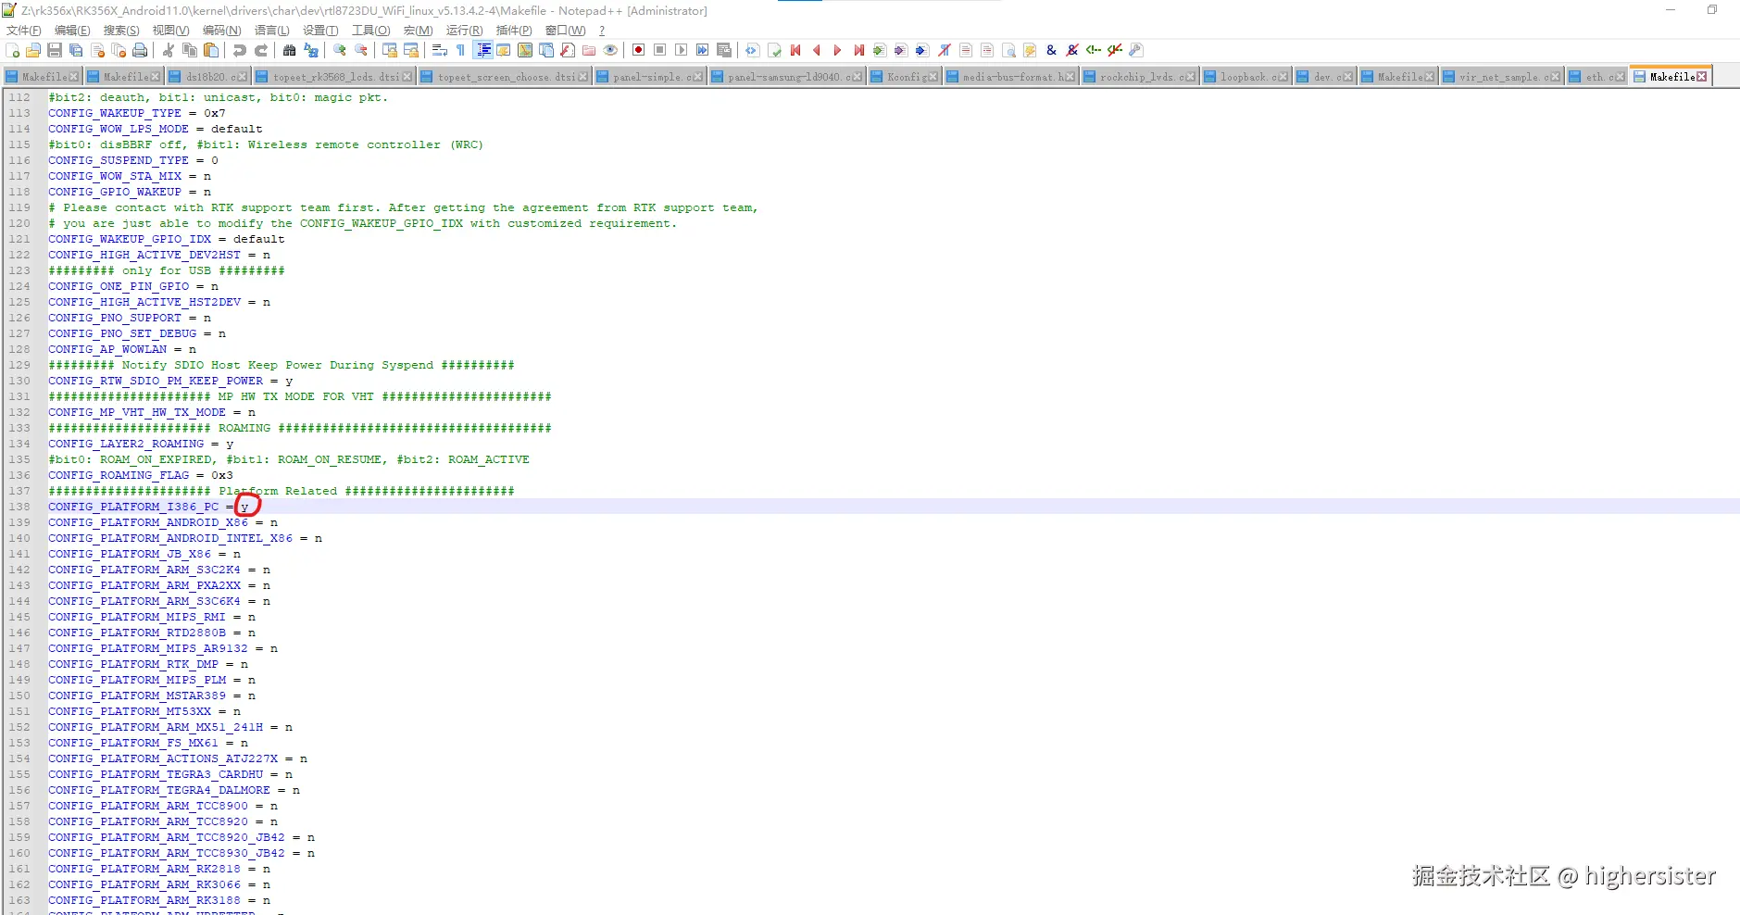Switch to the ds18b20.c tab
The width and height of the screenshot is (1740, 915).
(x=209, y=77)
